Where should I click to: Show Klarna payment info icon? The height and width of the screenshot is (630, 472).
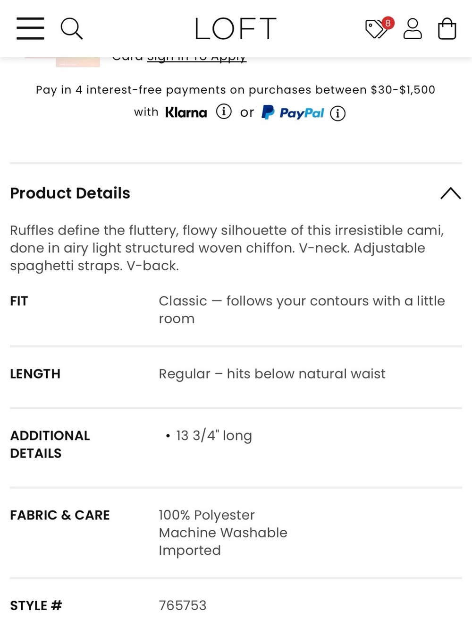pyautogui.click(x=224, y=112)
